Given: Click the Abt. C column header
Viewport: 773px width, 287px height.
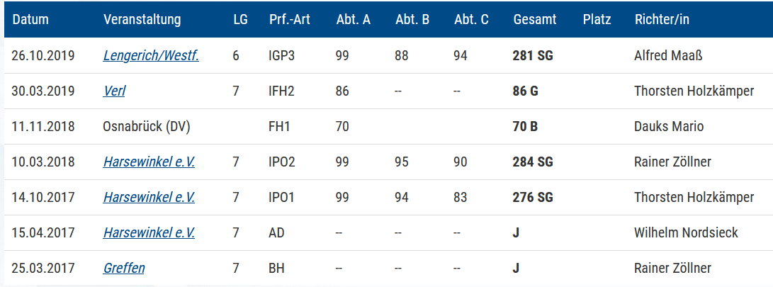Looking at the screenshot, I should click(472, 20).
